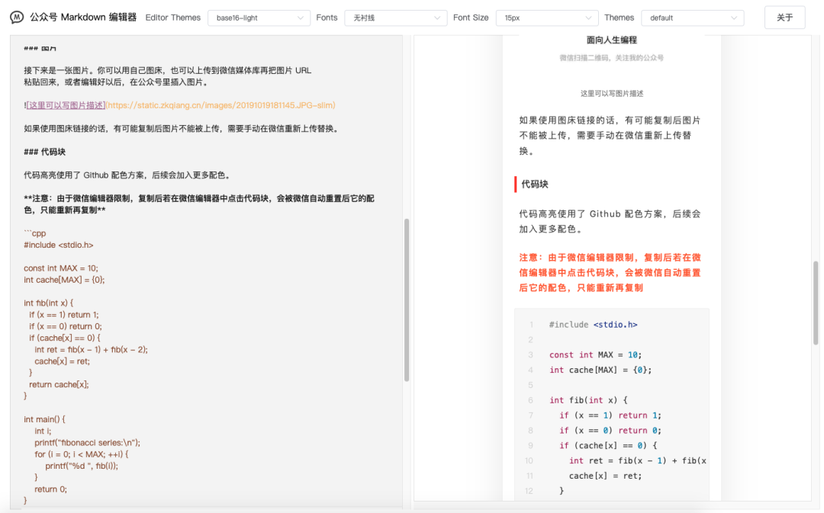The height and width of the screenshot is (513, 824).
Task: Click 公众号 Markdown 编辑器 title text
Action: 83,18
